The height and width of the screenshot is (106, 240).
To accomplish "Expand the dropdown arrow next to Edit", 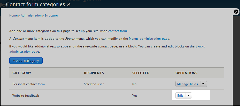I will pyautogui.click(x=188, y=95).
